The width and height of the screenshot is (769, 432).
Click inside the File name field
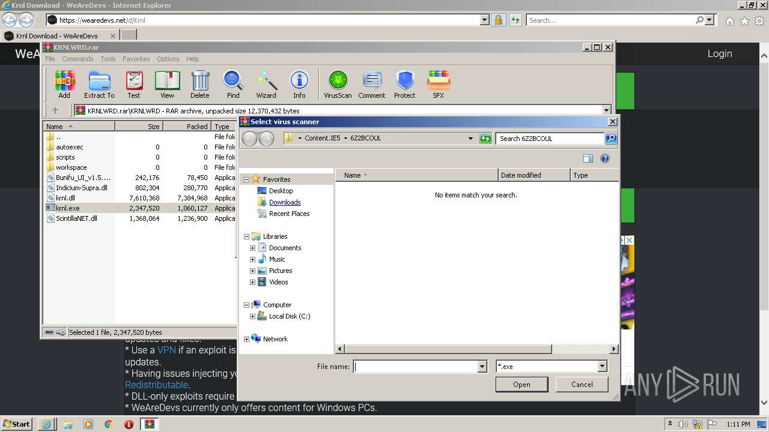(x=416, y=367)
